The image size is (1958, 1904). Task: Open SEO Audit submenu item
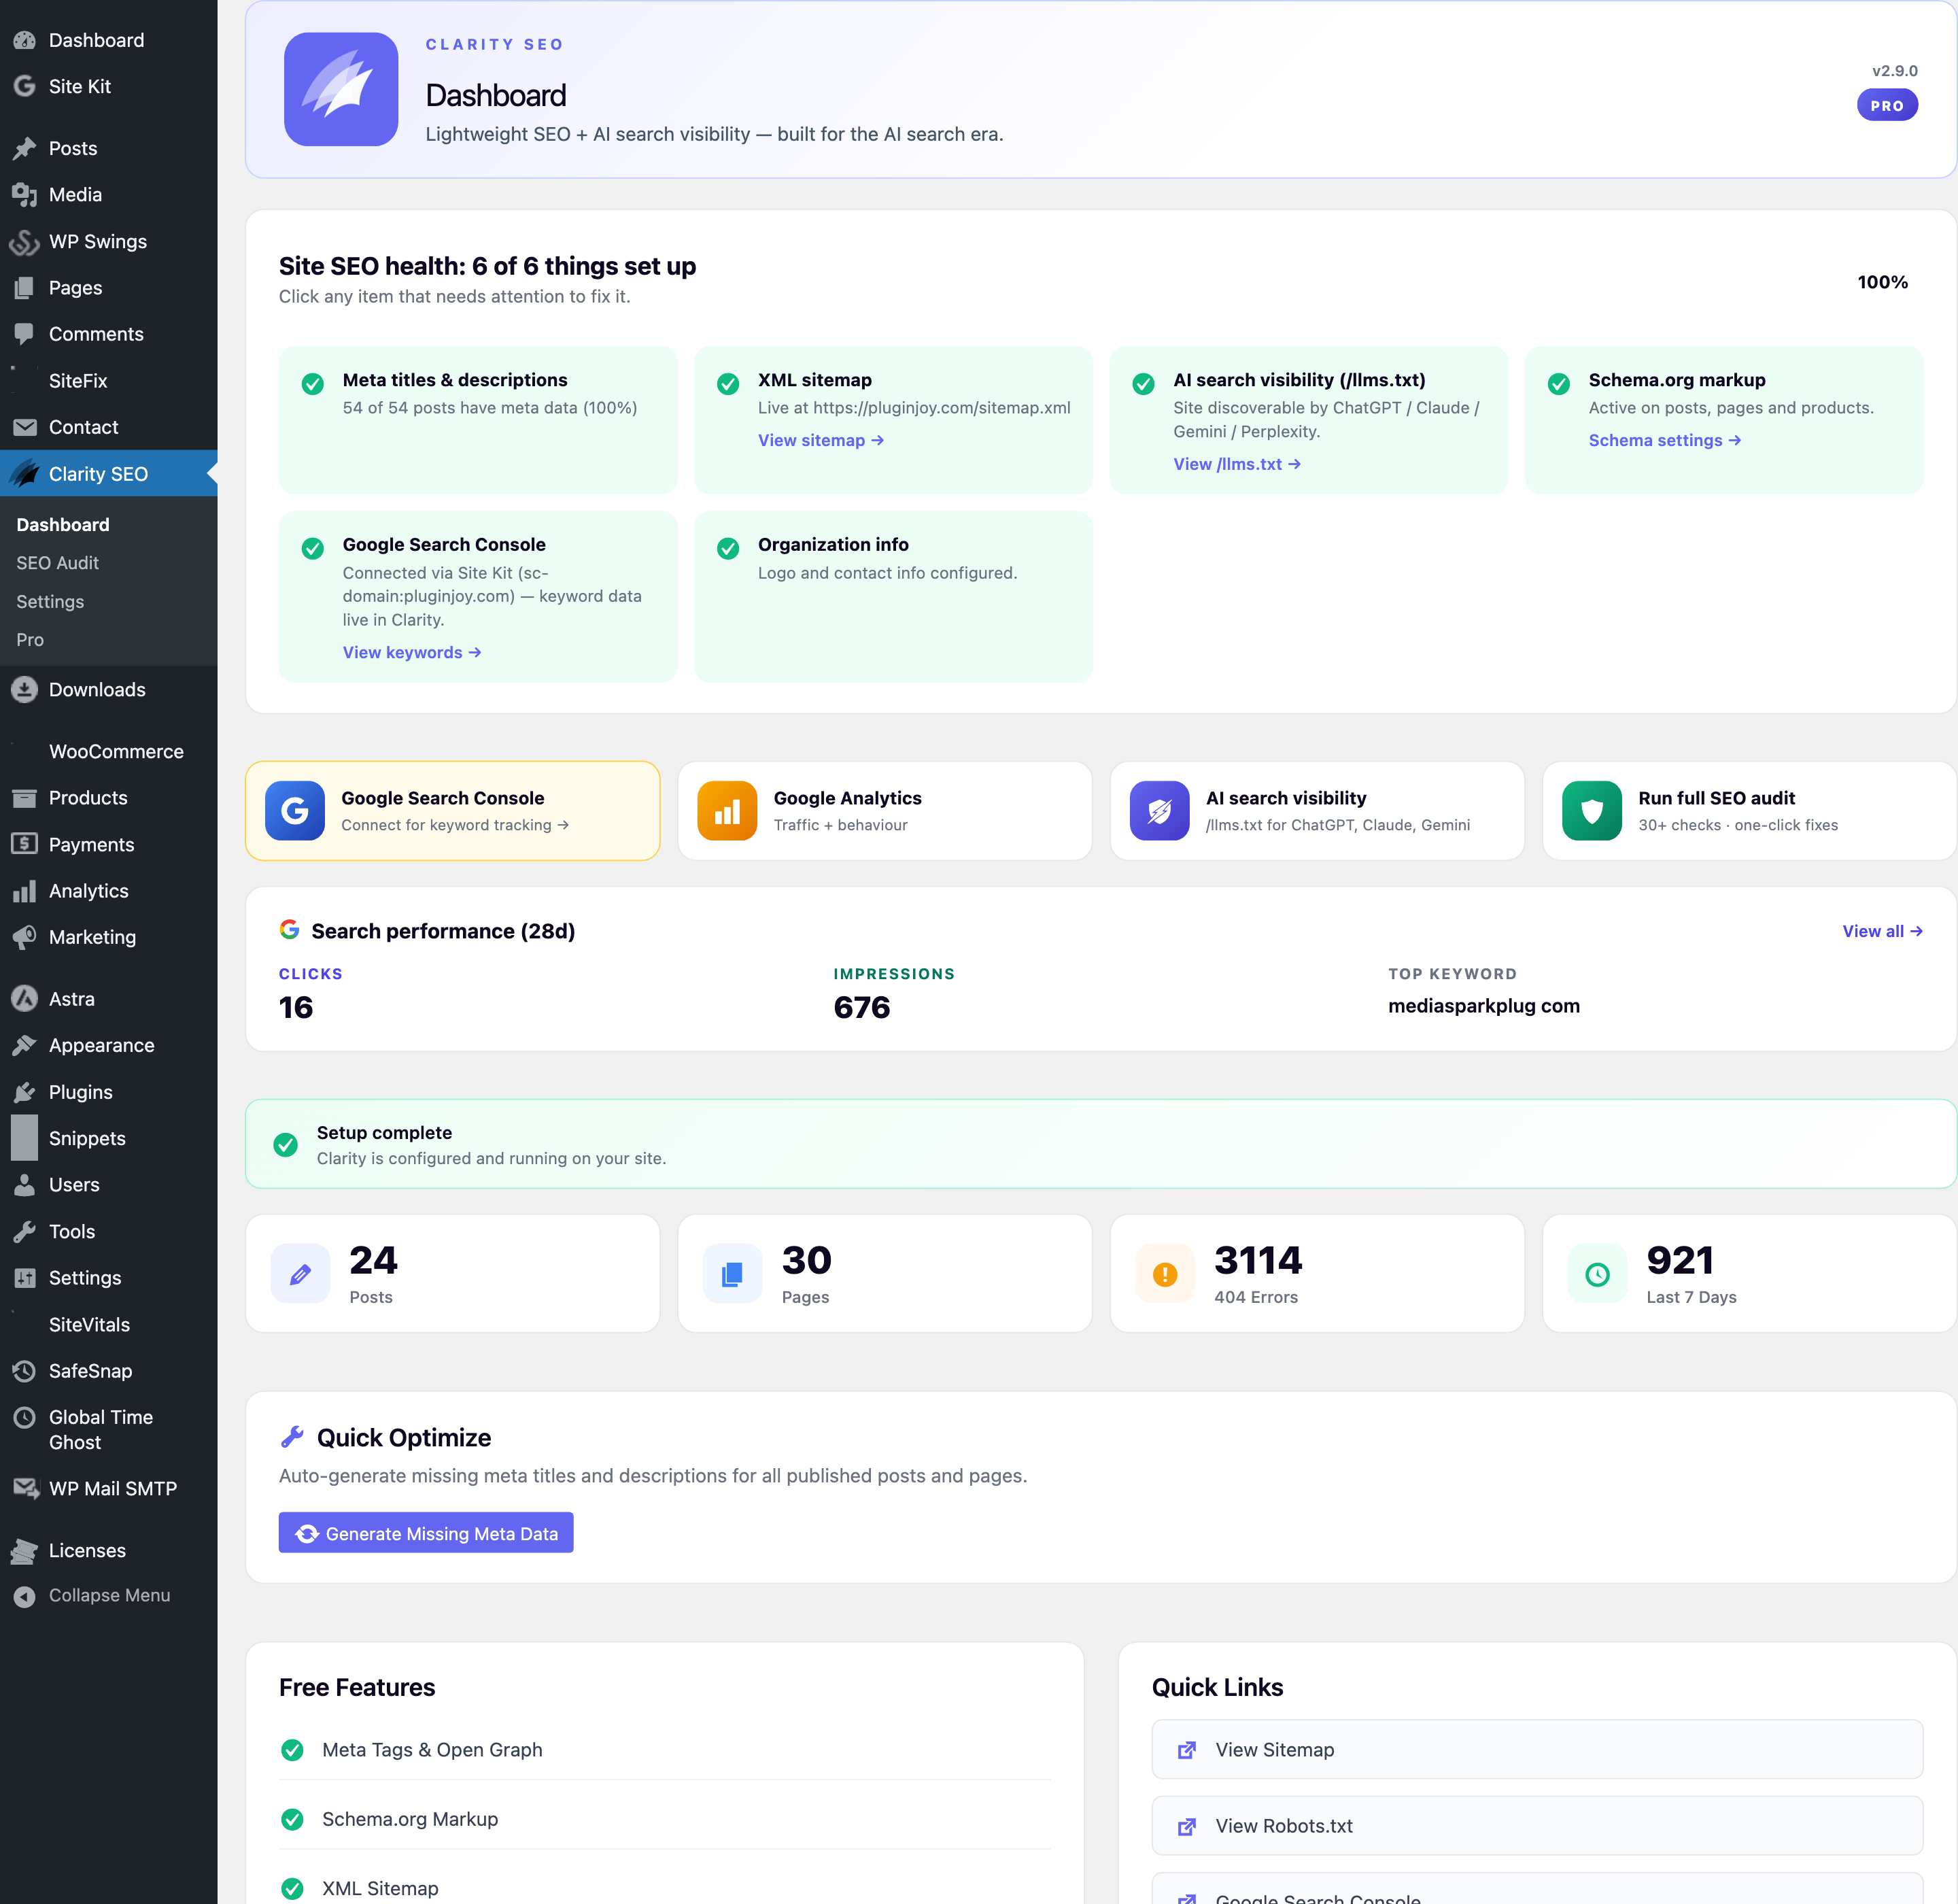(57, 563)
